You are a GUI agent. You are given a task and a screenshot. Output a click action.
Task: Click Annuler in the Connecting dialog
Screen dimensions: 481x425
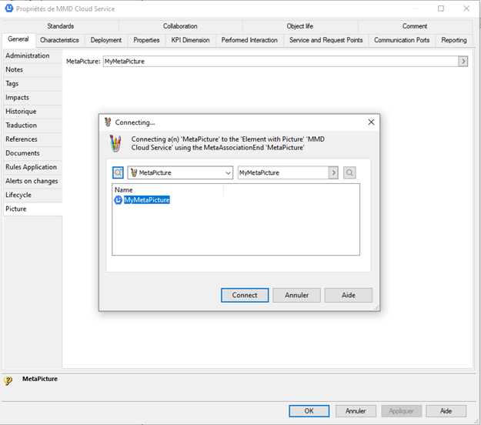296,295
